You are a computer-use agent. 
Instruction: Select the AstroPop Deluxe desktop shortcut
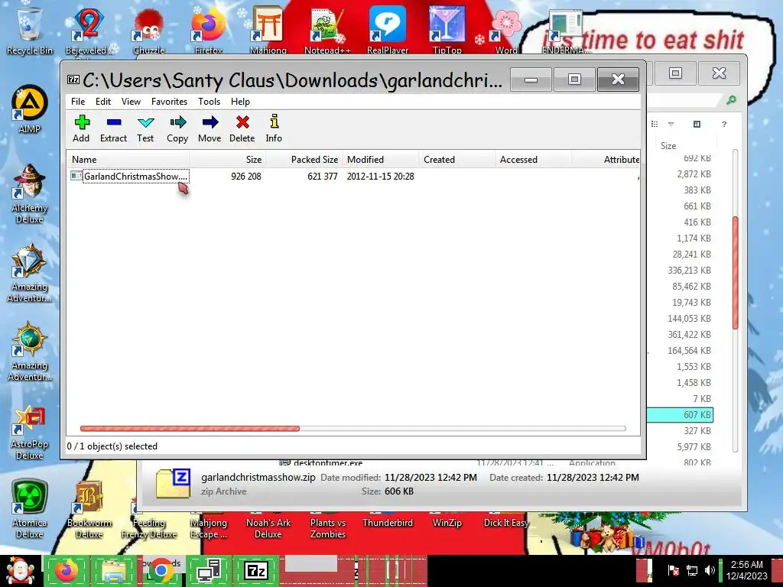coord(30,432)
